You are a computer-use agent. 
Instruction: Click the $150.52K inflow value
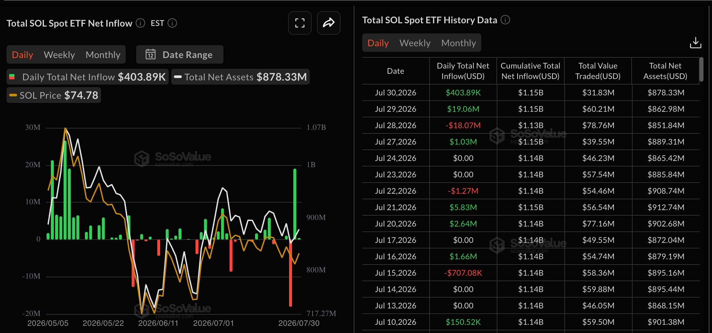(x=463, y=322)
